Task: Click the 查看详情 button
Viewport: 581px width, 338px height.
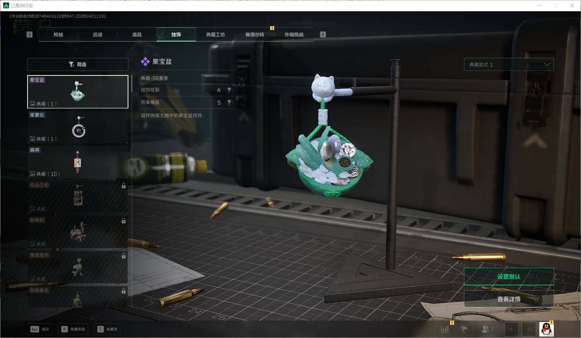Action: (509, 299)
